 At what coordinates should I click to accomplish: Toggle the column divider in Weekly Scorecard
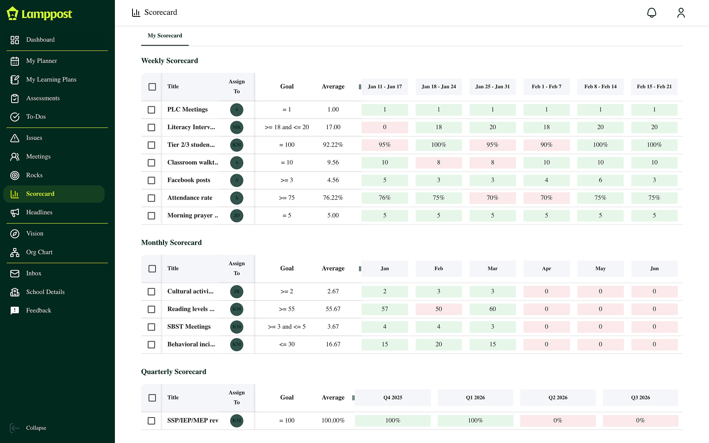pos(360,86)
